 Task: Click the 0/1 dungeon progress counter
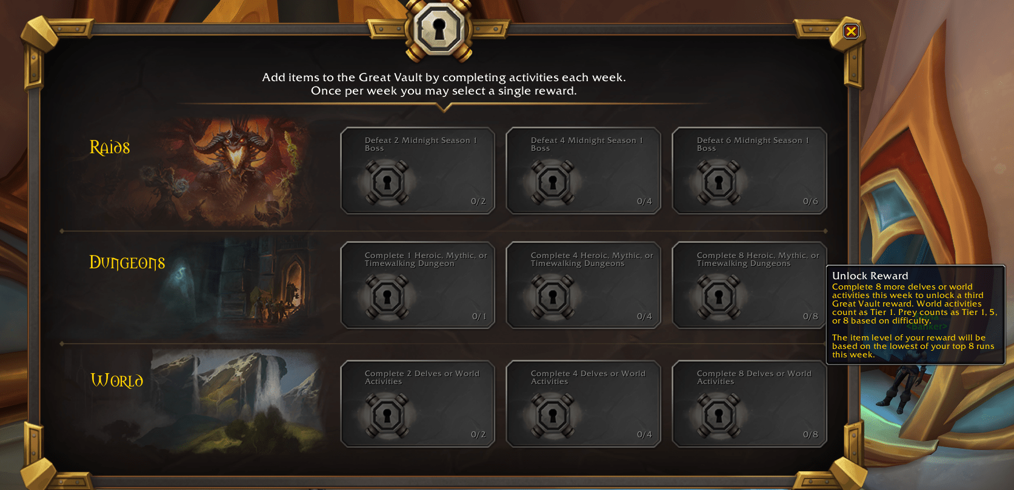point(479,316)
